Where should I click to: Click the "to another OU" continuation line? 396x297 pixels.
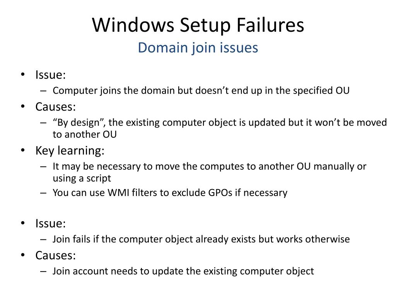85,134
